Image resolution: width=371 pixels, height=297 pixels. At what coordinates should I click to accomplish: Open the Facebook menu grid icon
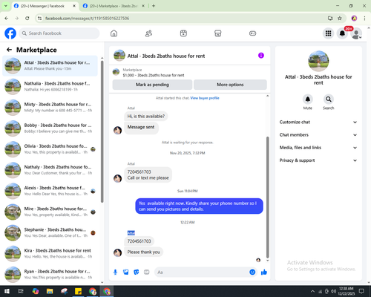[328, 33]
